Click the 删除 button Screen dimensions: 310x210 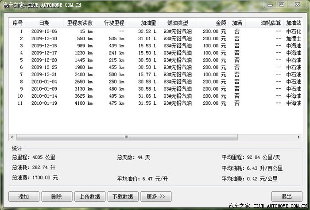[x=56, y=196]
